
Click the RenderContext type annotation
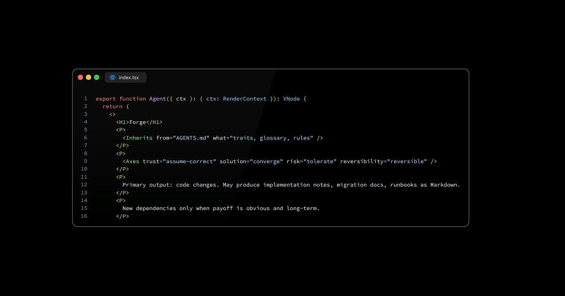point(244,99)
